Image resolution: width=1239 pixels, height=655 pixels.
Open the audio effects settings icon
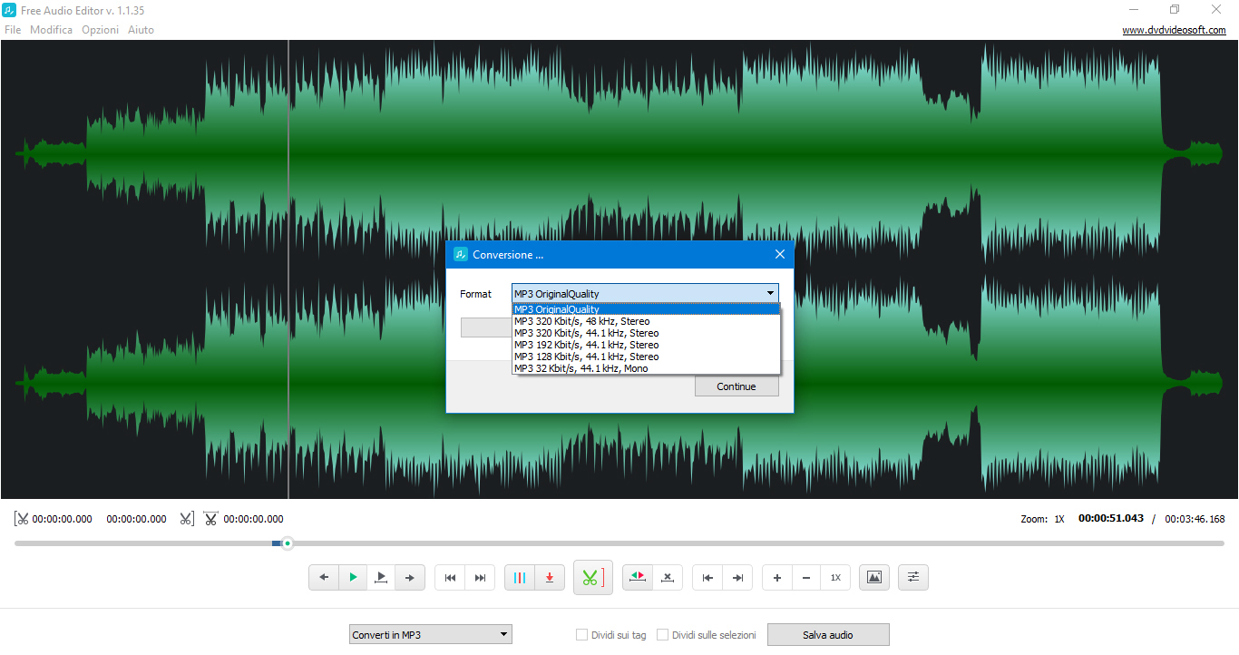[x=912, y=577]
